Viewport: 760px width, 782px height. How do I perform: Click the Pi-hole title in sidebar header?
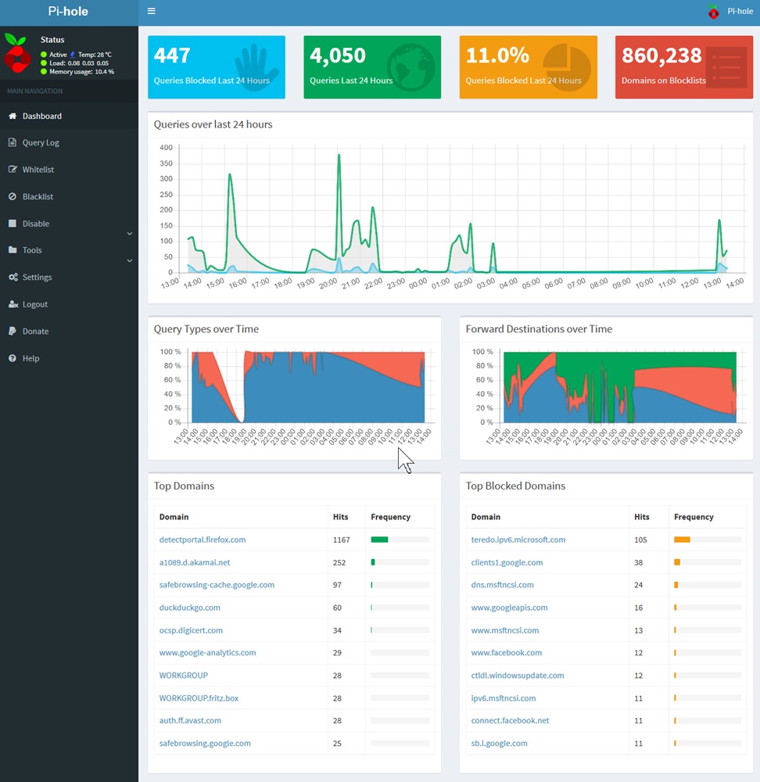[68, 12]
